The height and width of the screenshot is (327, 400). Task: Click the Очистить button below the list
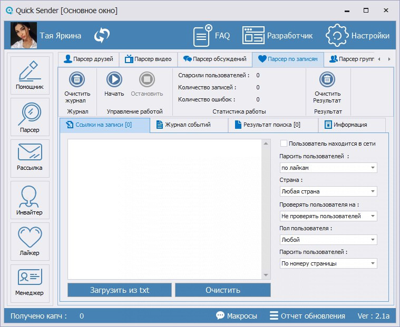point(222,290)
